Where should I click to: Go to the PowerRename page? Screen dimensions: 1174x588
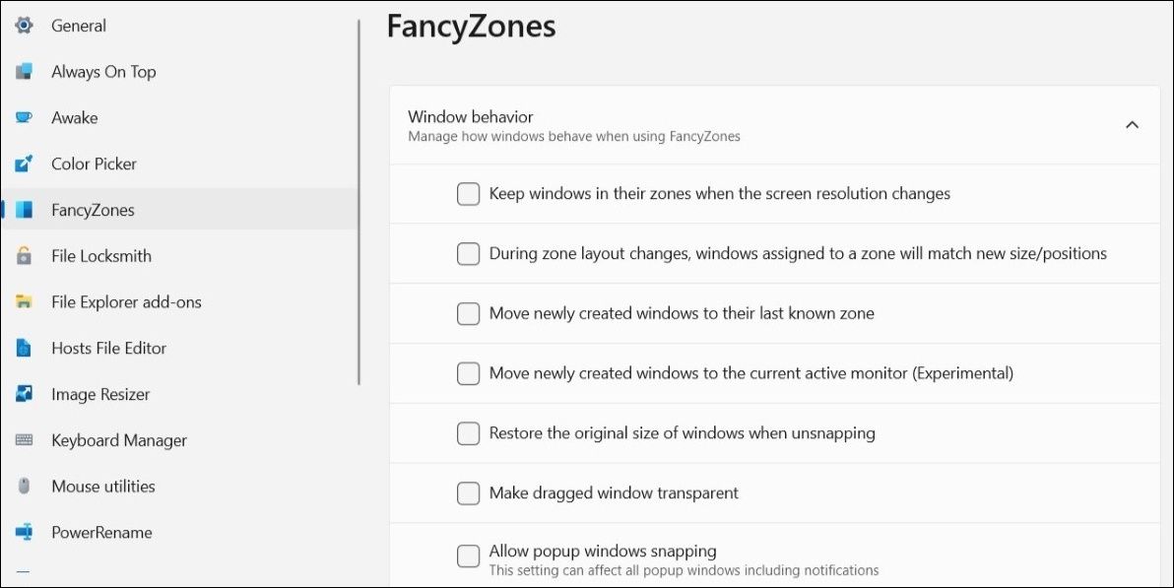[x=101, y=532]
